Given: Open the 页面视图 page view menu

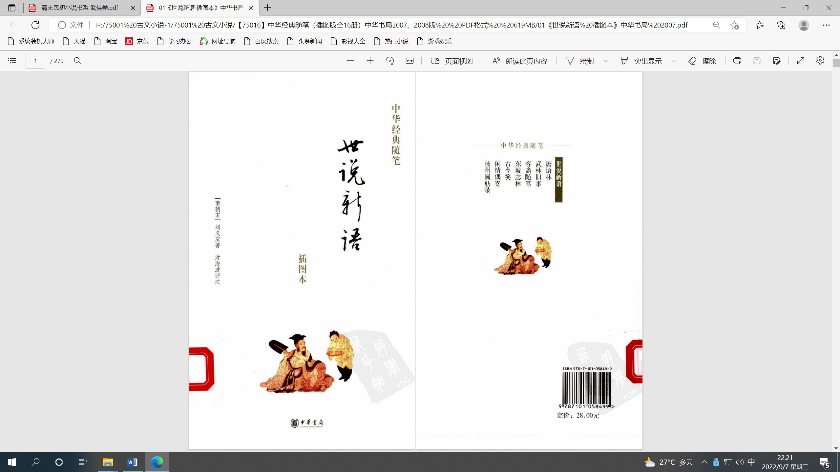Looking at the screenshot, I should 452,61.
